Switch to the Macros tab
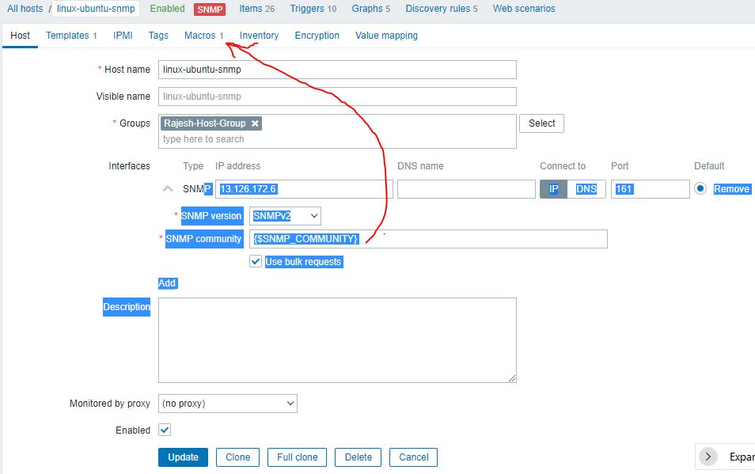The height and width of the screenshot is (474, 755). coord(204,36)
